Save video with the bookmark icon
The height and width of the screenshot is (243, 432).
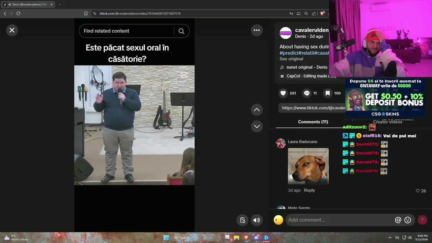tap(327, 93)
